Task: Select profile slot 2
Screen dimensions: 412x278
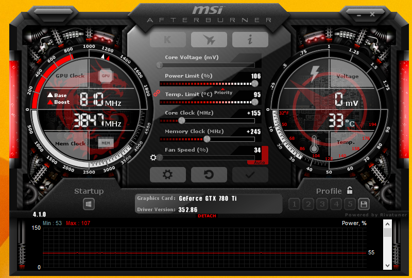Action: coord(308,204)
